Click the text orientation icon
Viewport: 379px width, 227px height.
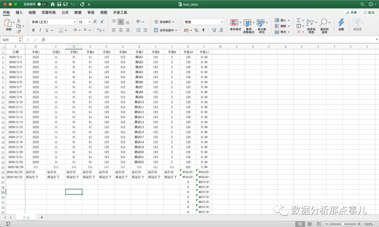click(139, 22)
